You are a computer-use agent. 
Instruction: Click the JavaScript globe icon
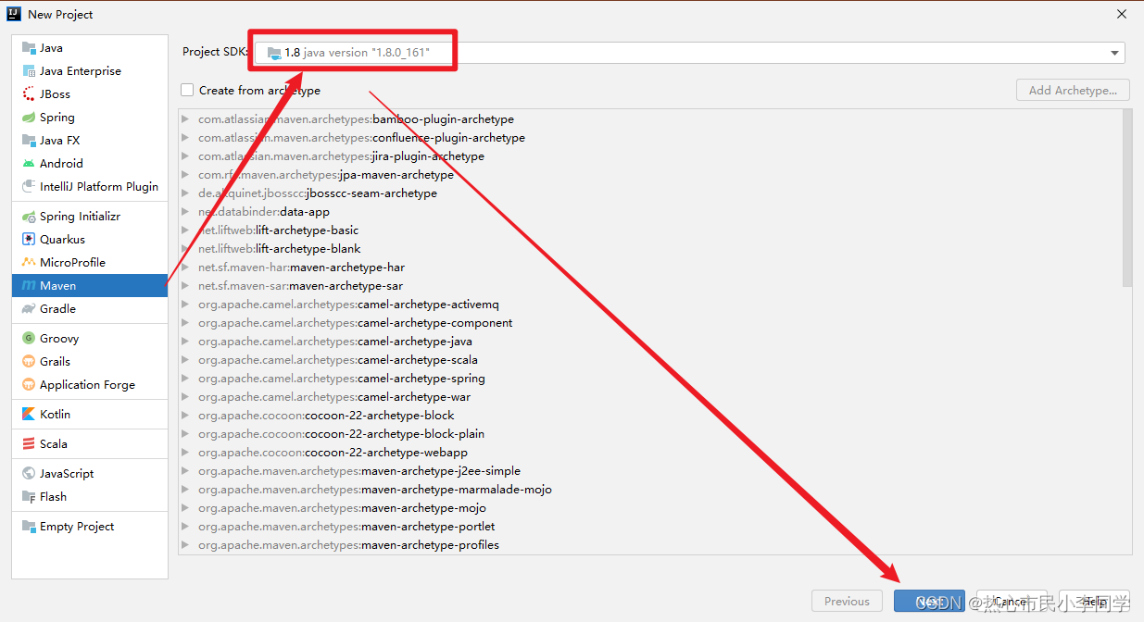tap(29, 473)
